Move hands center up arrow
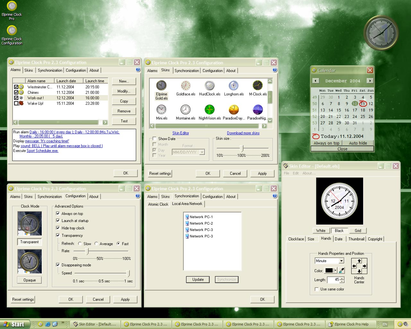Screen dimensions: 411x329 [x=359, y=261]
